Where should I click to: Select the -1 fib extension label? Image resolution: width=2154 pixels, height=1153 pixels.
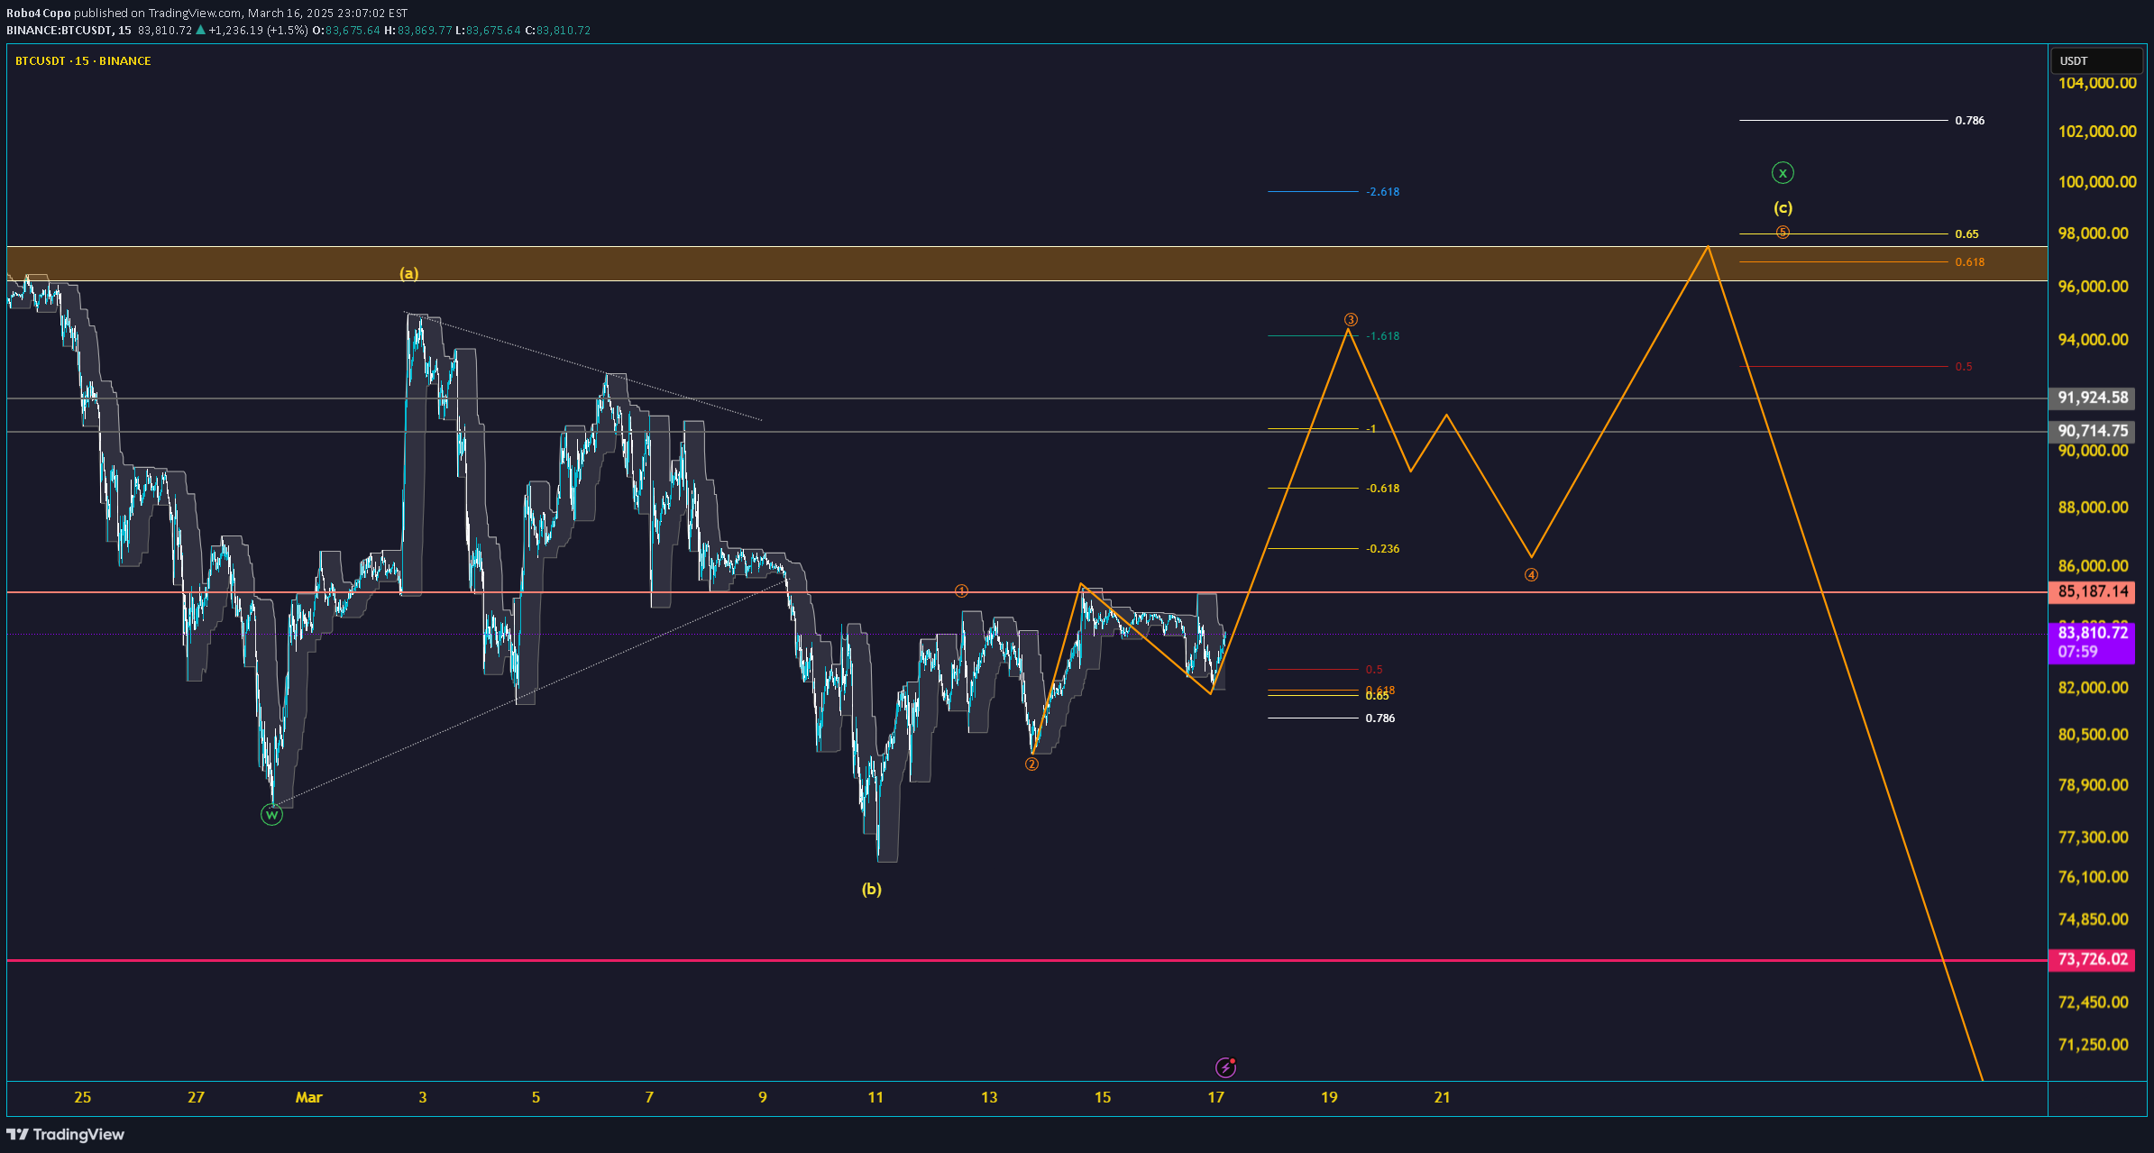[1371, 429]
